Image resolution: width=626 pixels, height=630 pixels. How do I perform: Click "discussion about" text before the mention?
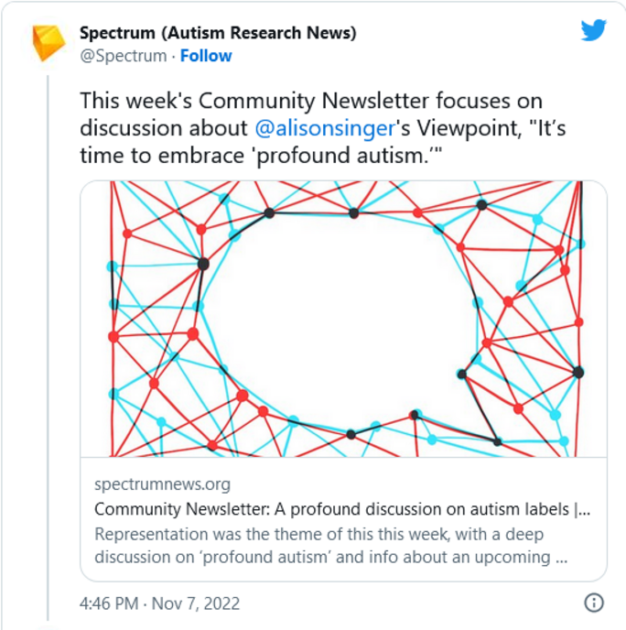click(x=164, y=128)
